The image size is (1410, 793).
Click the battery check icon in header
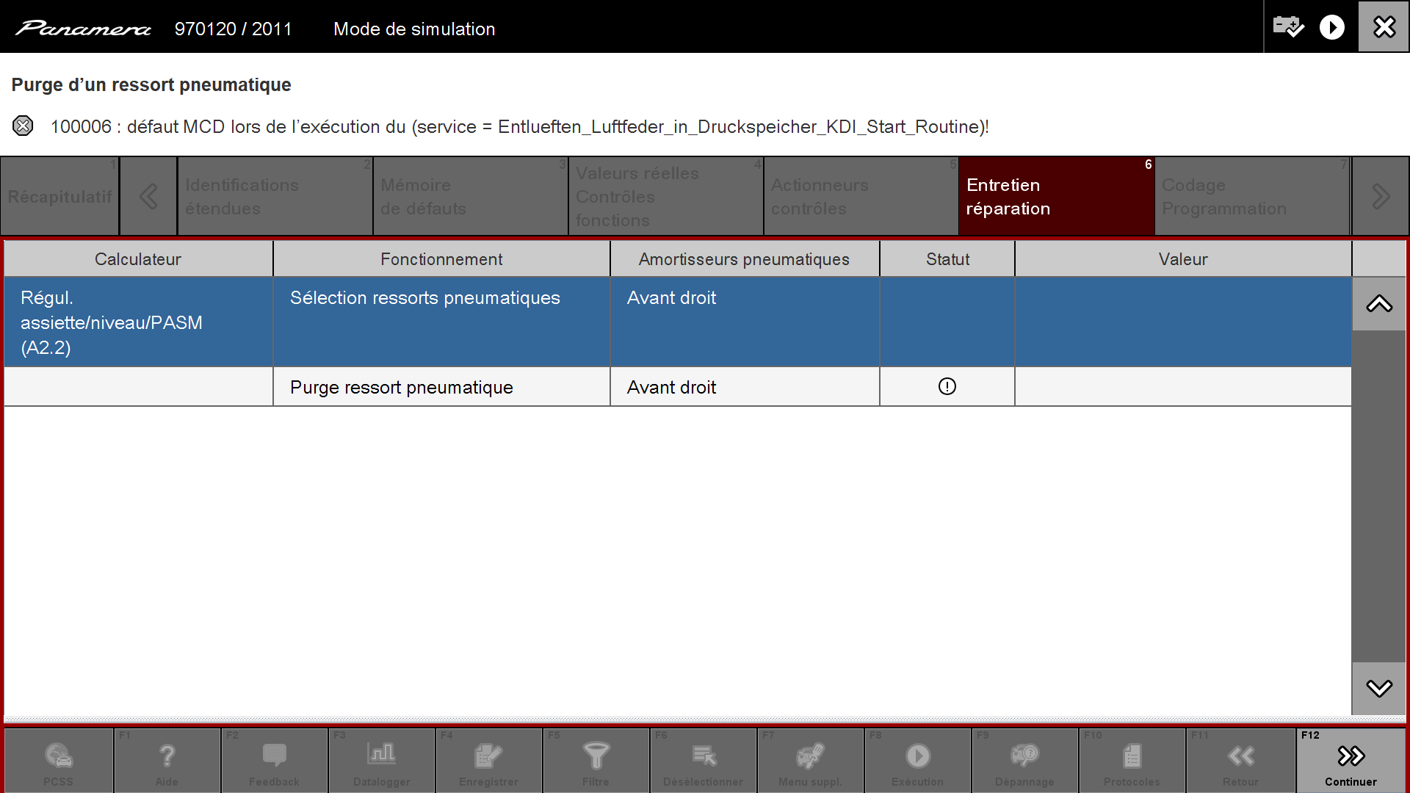(1289, 27)
